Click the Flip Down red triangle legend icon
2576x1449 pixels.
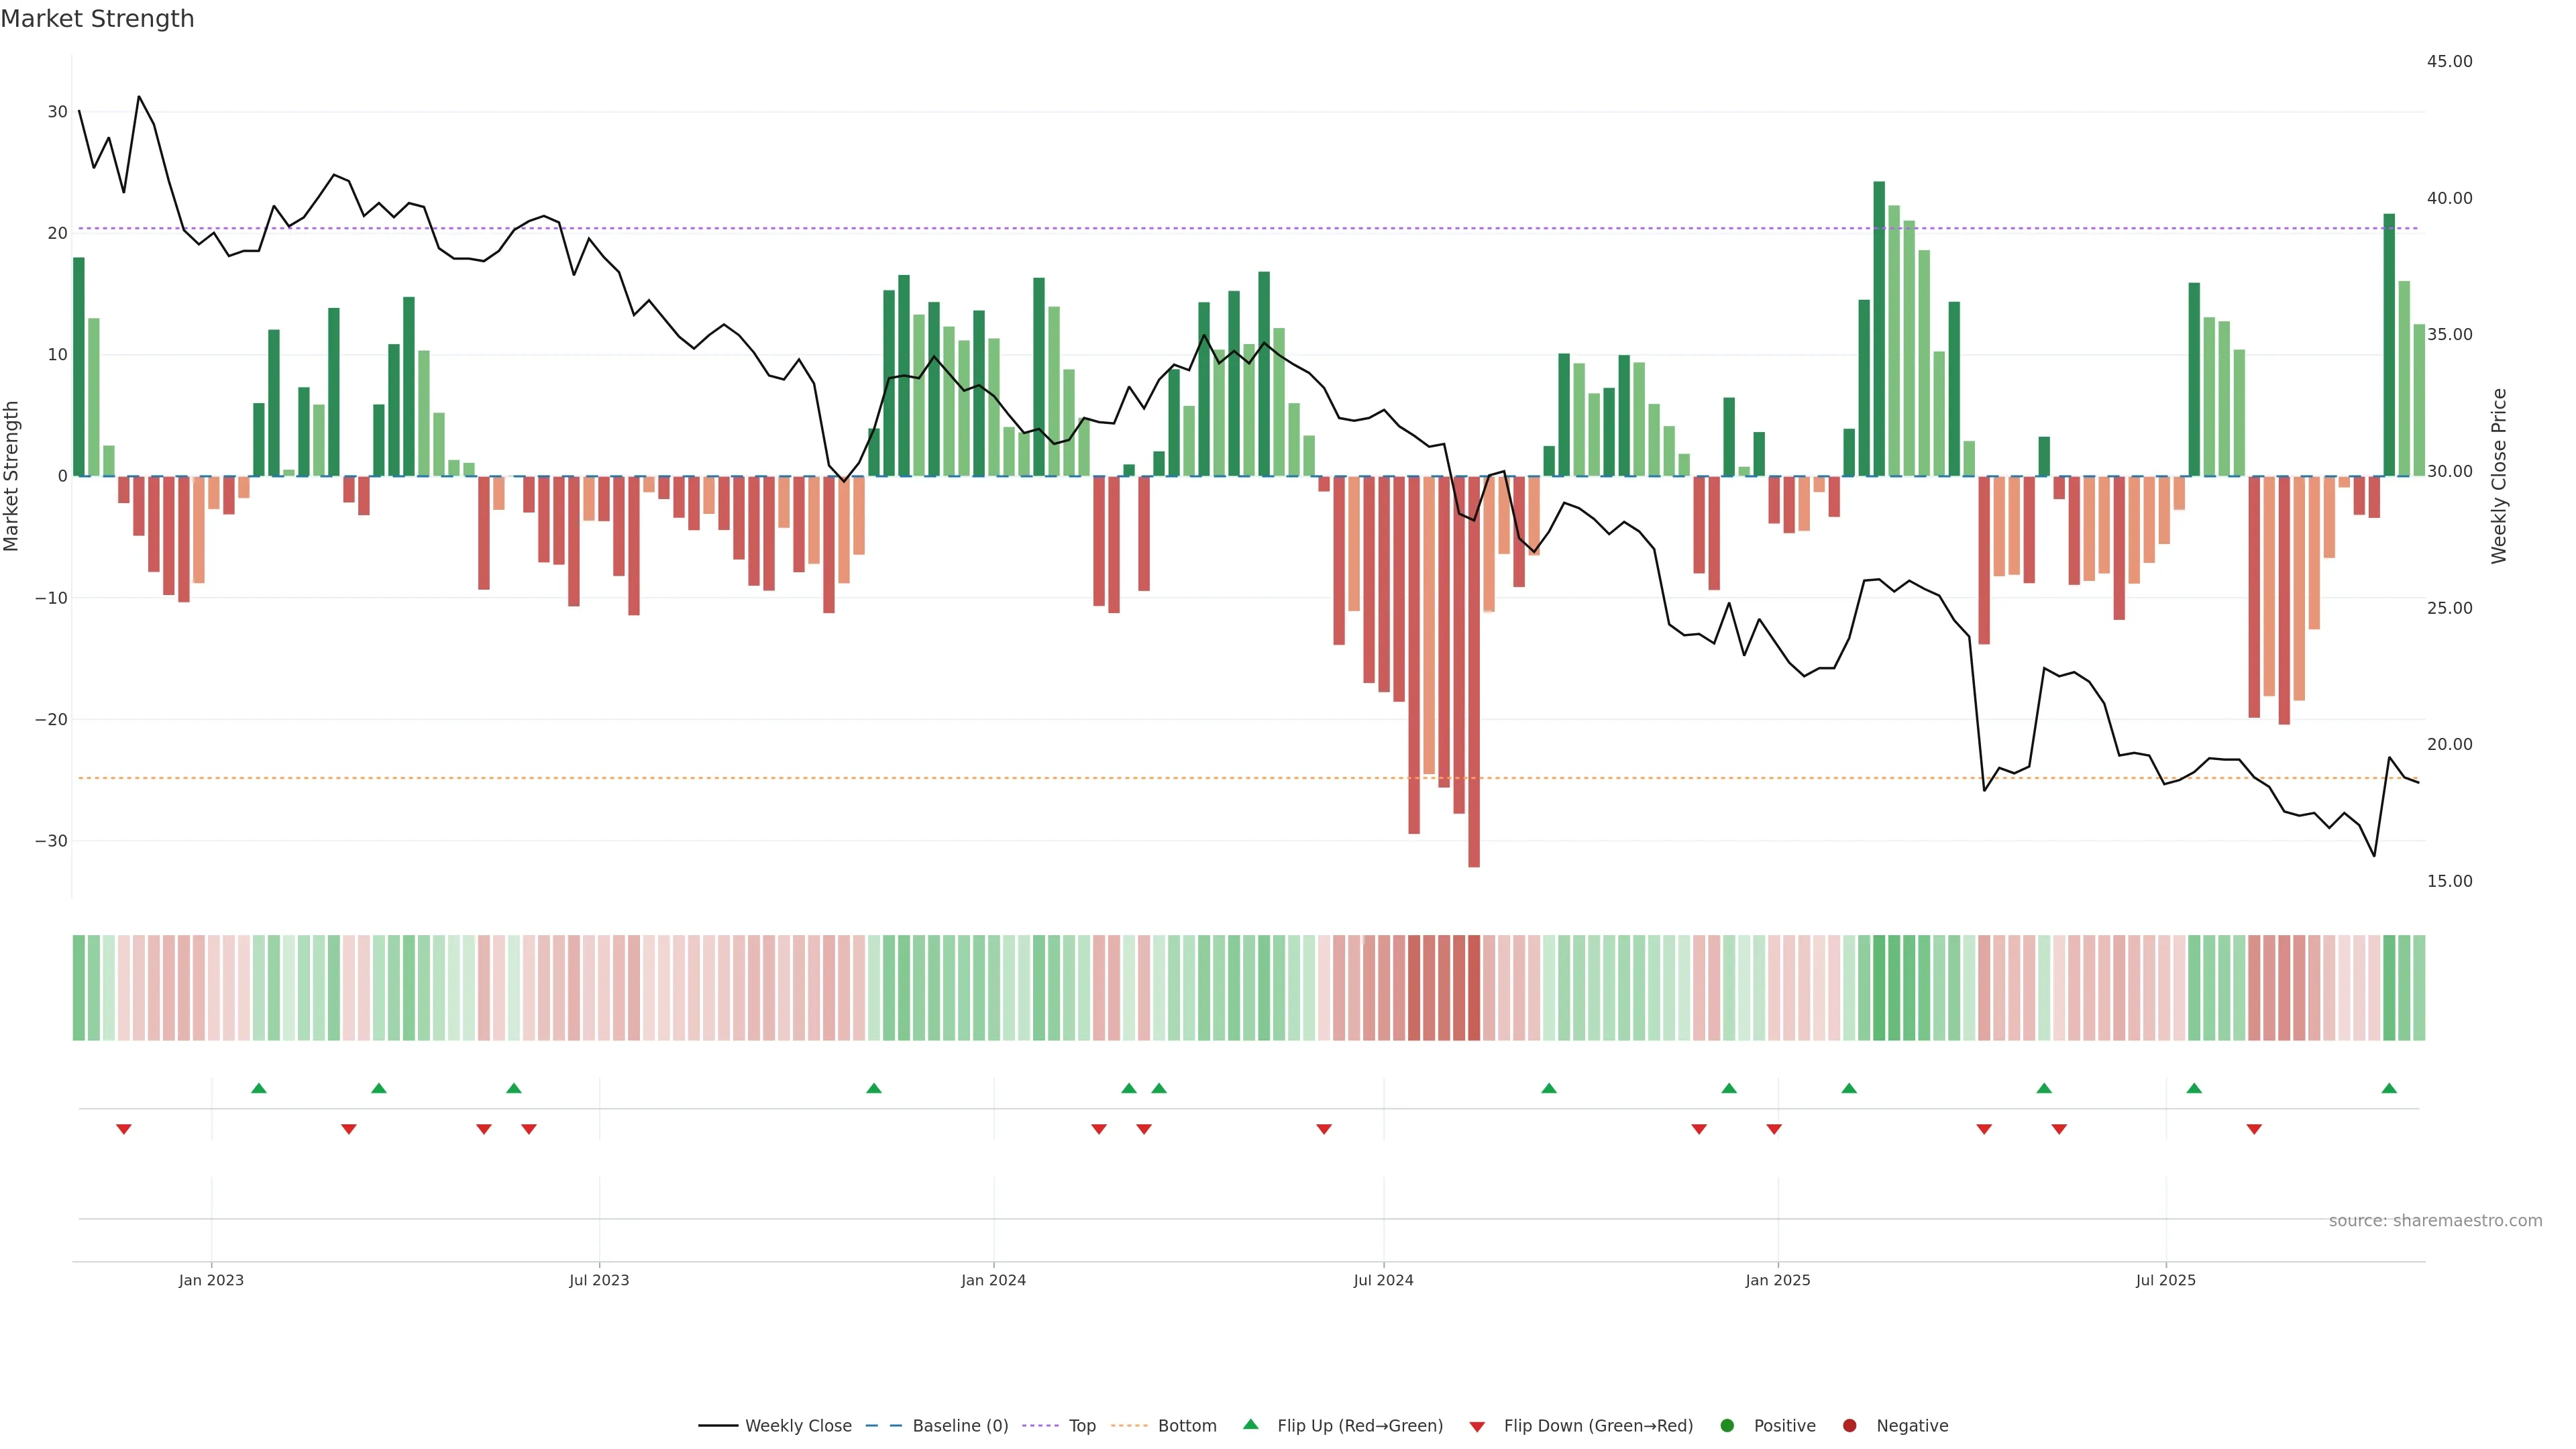click(x=1476, y=1427)
